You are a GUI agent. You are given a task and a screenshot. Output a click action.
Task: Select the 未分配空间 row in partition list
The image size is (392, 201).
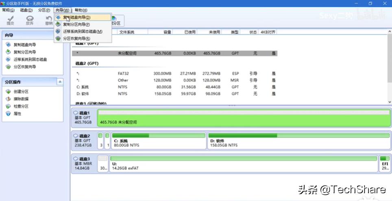pos(174,54)
